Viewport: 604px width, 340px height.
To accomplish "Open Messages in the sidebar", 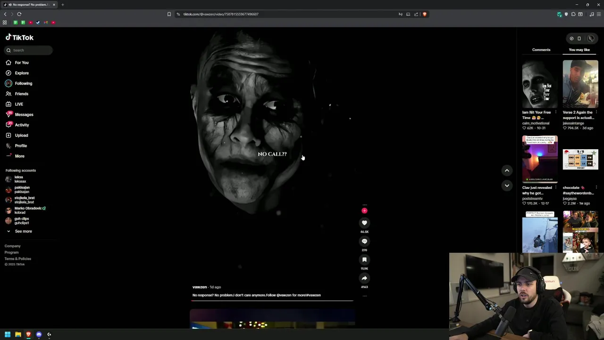I will (19, 114).
